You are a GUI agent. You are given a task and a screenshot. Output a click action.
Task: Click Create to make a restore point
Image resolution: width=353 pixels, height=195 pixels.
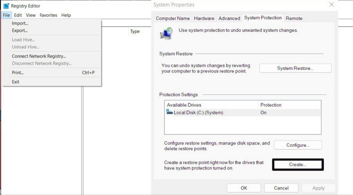[298, 165]
